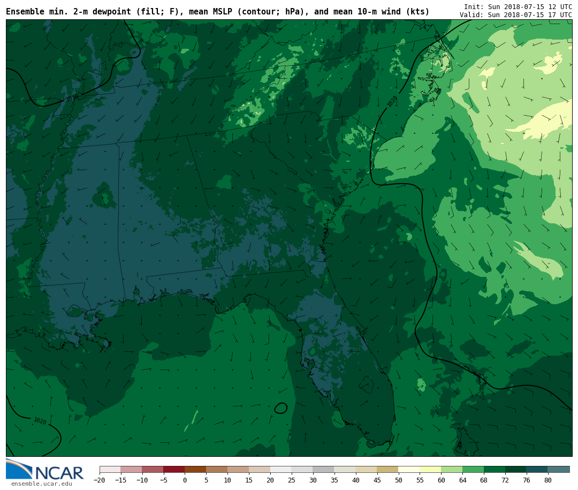578x490 pixels.
Task: Click the dark red -5 to 0 colorbar swatch
Action: click(x=174, y=469)
